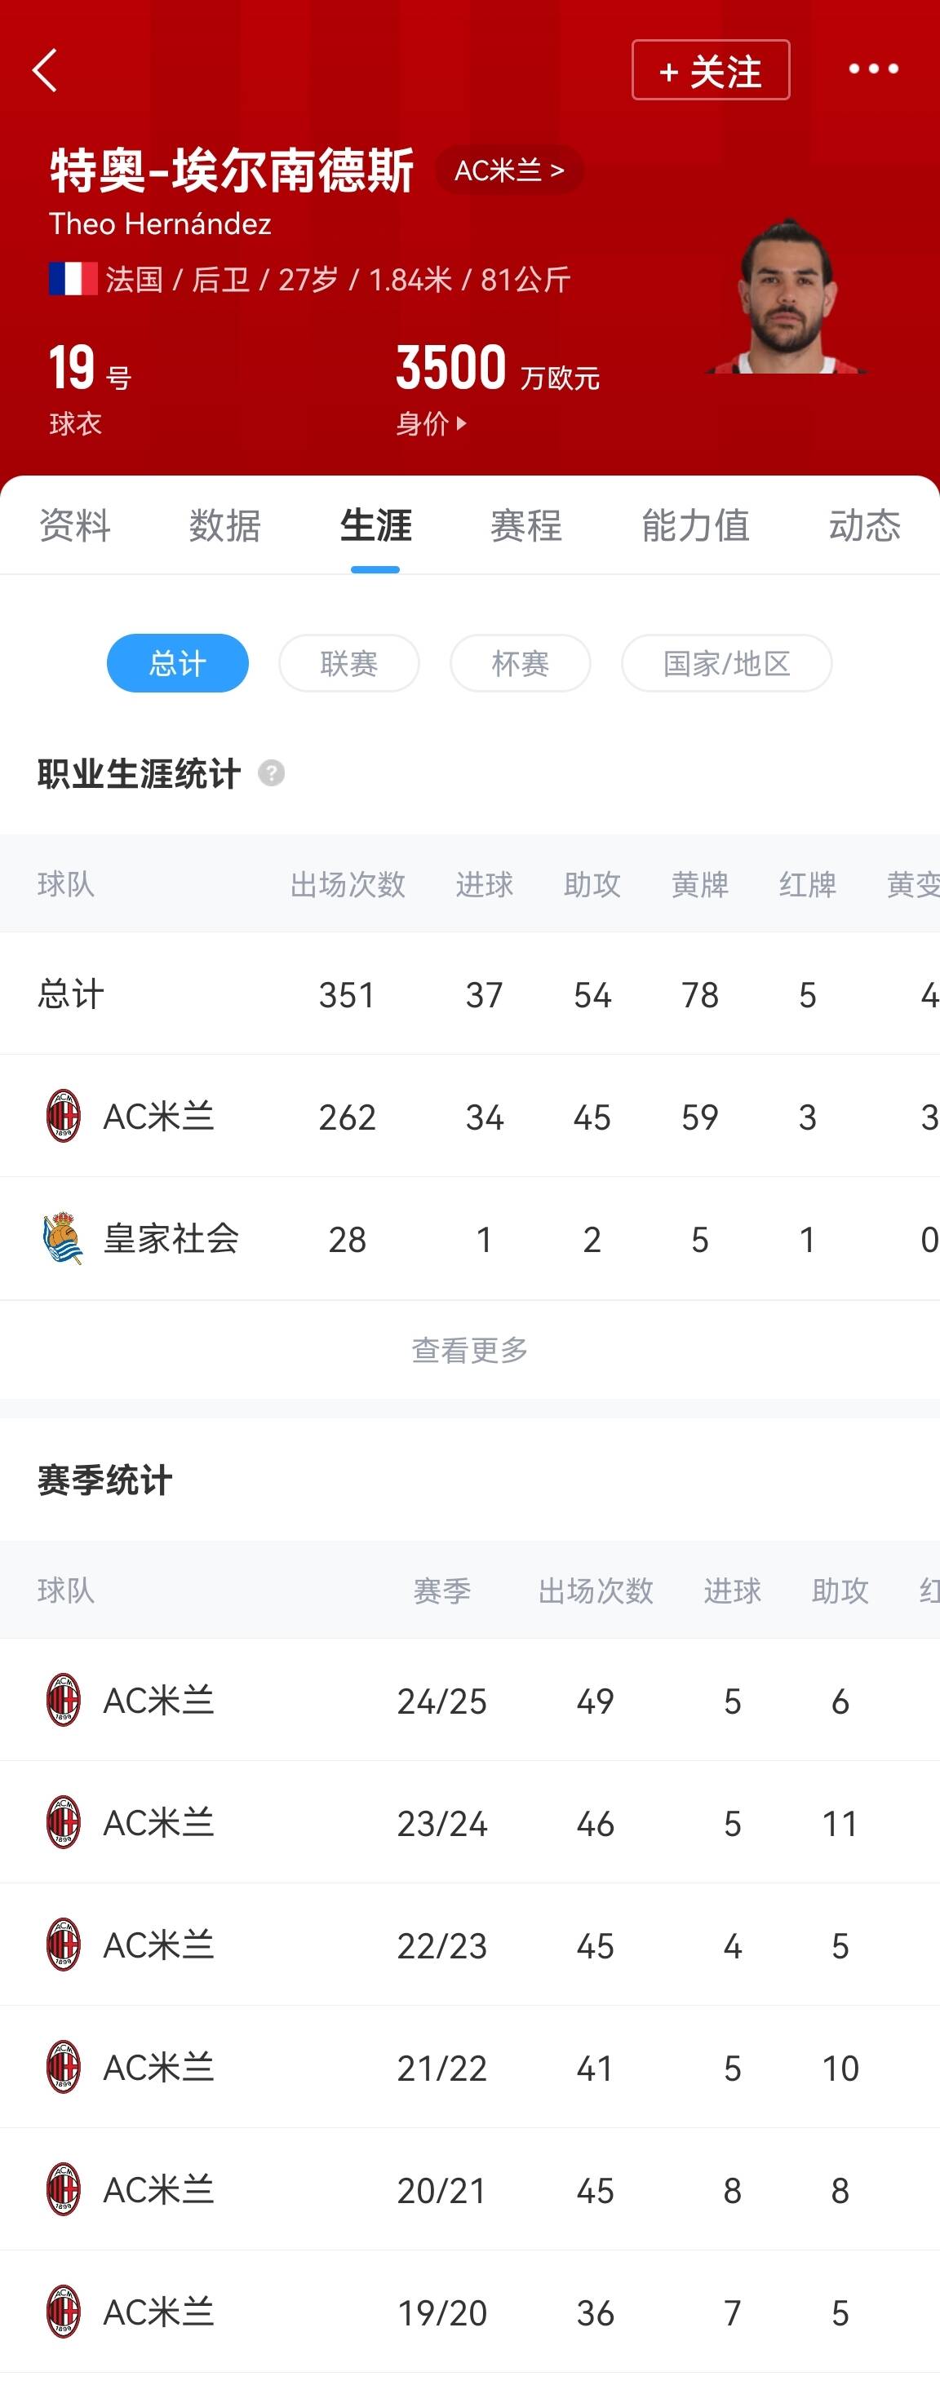Select the 联赛 filter pill
The width and height of the screenshot is (940, 2385).
coord(349,663)
